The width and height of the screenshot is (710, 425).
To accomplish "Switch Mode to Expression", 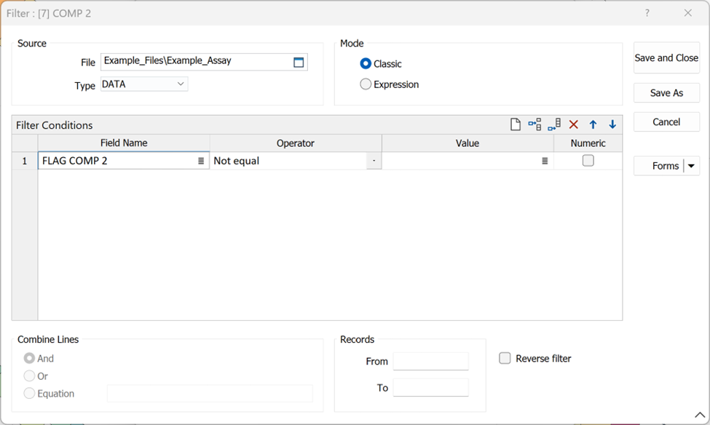I will click(x=365, y=84).
